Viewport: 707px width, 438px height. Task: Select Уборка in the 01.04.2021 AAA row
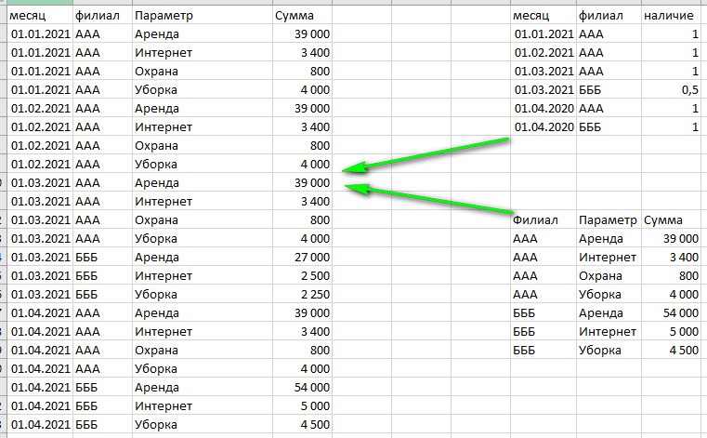(156, 369)
